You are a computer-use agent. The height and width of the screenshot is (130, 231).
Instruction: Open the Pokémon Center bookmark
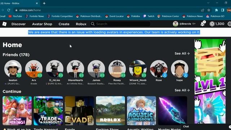[x=168, y=16]
